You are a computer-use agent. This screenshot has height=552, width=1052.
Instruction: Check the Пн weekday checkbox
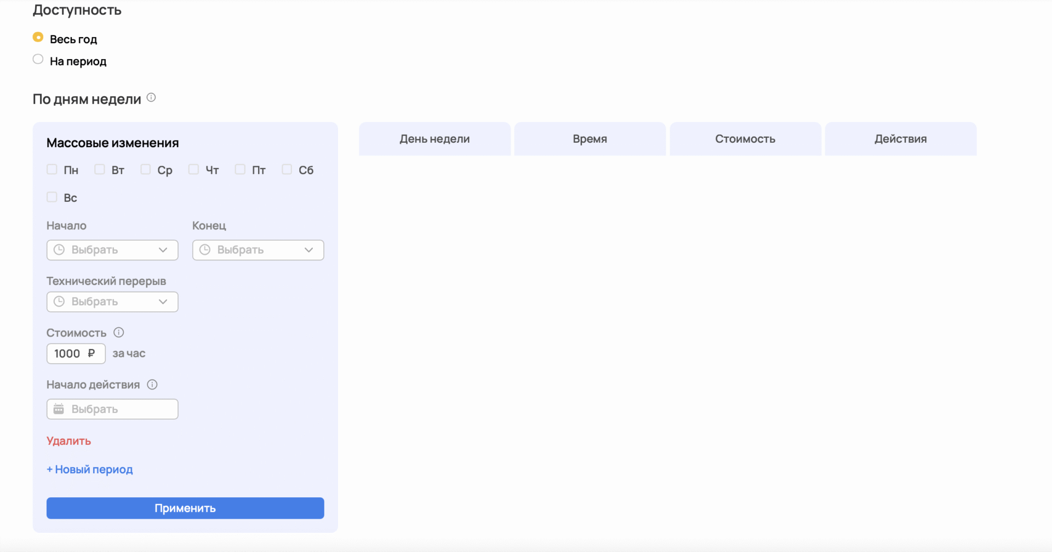coord(52,170)
